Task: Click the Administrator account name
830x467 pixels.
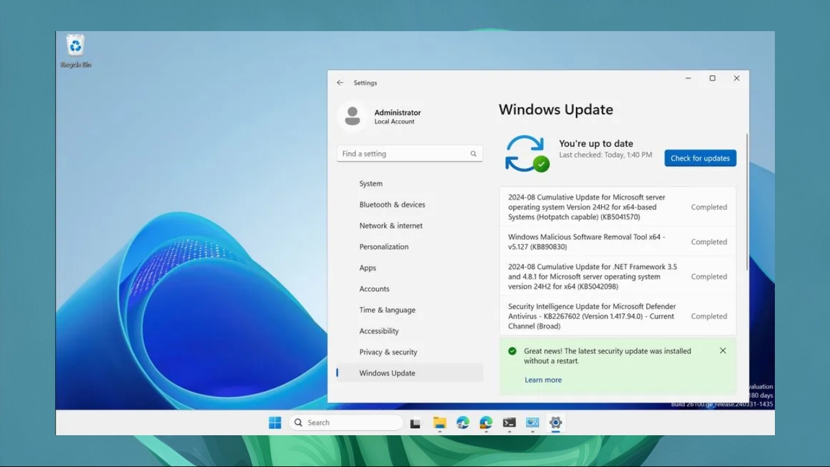Action: 397,113
